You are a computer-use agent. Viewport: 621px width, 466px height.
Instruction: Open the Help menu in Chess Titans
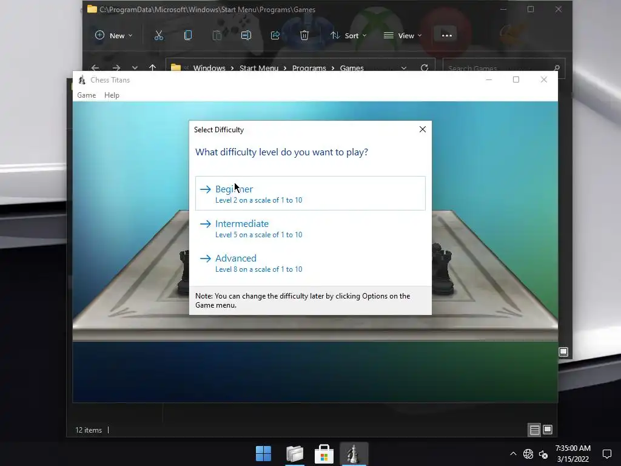pyautogui.click(x=112, y=95)
